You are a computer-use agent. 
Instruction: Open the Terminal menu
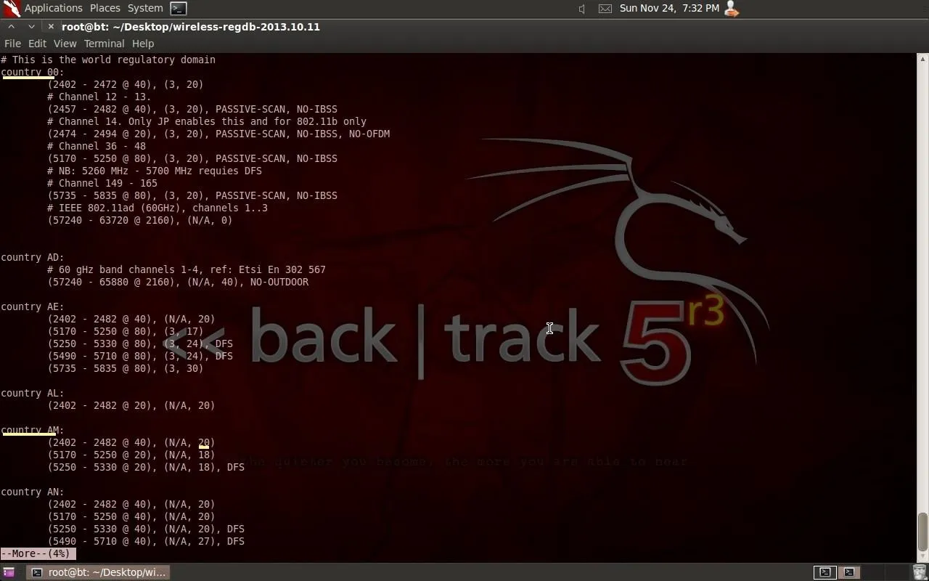coord(104,44)
